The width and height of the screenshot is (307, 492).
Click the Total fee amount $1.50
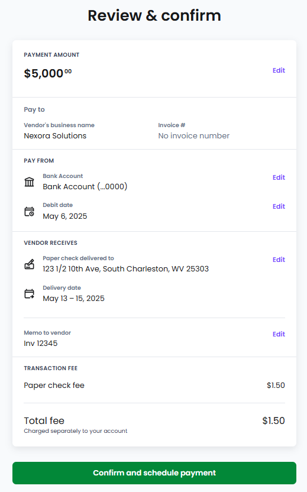coord(273,421)
